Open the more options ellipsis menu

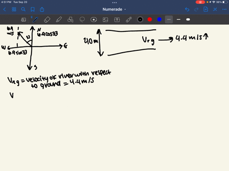pyautogui.click(x=224, y=9)
